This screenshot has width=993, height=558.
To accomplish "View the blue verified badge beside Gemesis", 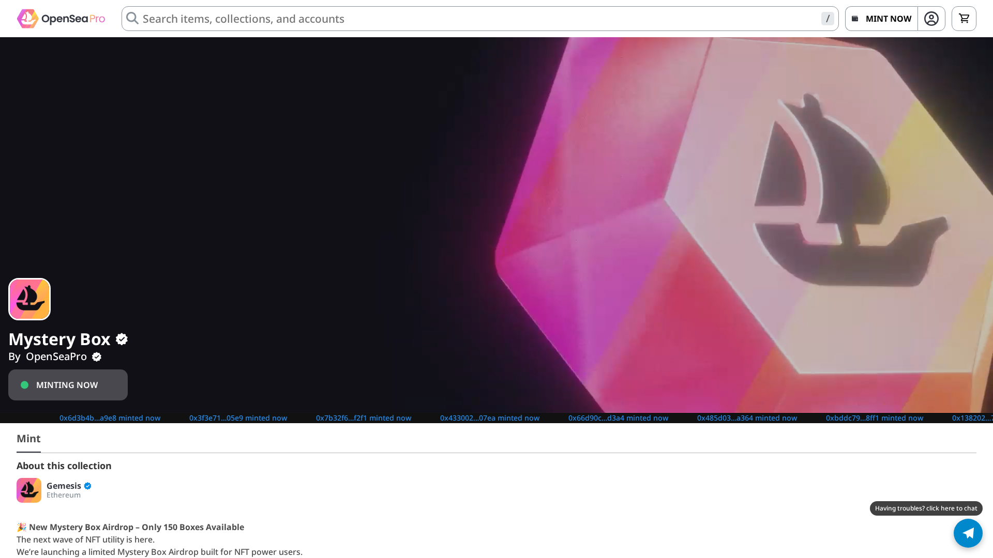I will point(87,486).
